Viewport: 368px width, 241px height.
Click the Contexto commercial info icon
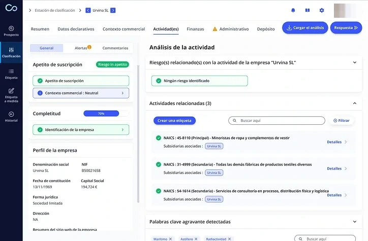coord(40,93)
